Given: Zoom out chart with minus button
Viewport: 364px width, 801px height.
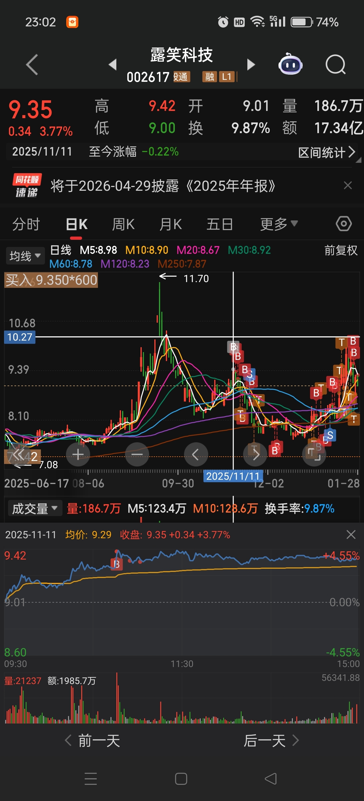Looking at the screenshot, I should coord(137,454).
